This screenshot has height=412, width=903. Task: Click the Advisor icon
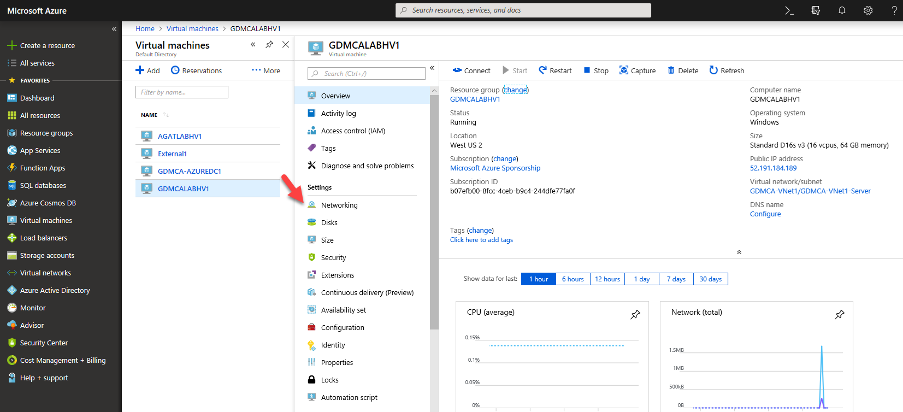tap(12, 325)
